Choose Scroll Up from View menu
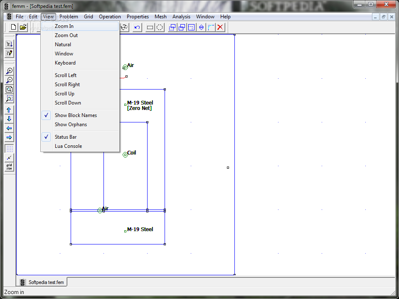Viewport: 399px width, 299px height. click(80, 94)
